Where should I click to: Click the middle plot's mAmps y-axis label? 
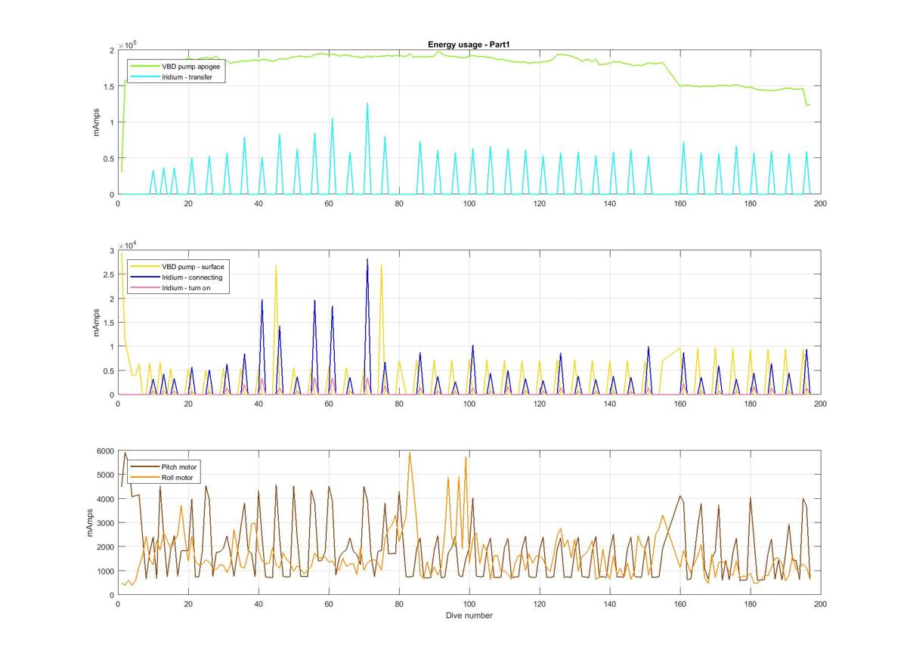pyautogui.click(x=97, y=323)
